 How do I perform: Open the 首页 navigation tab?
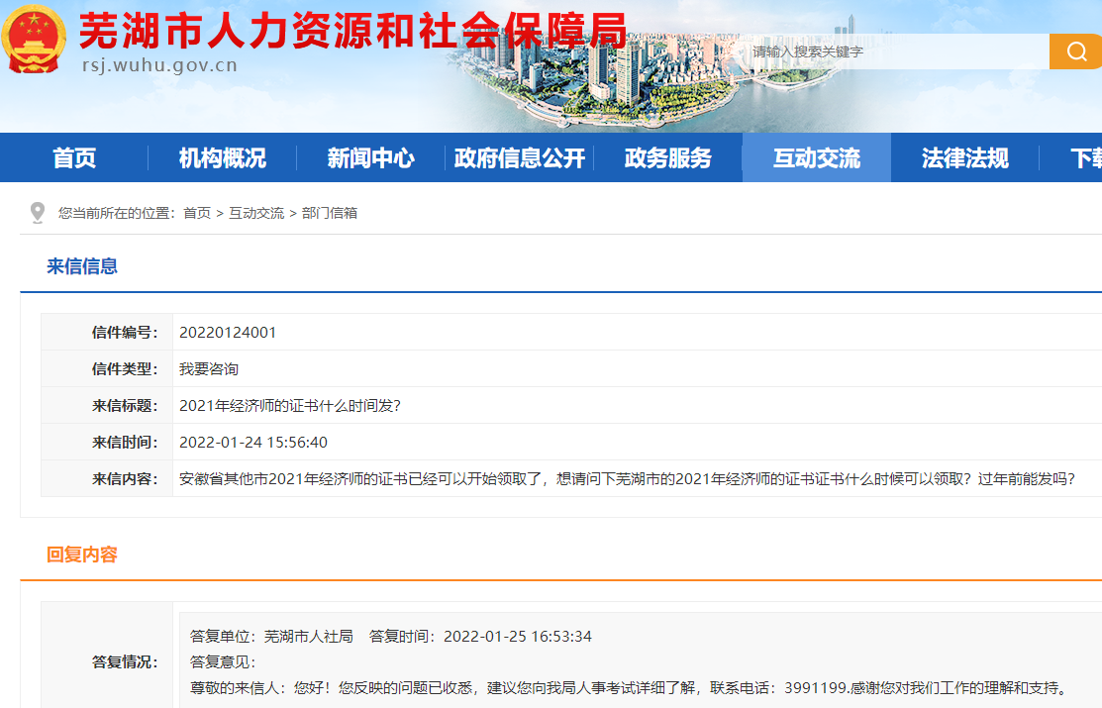tap(74, 158)
